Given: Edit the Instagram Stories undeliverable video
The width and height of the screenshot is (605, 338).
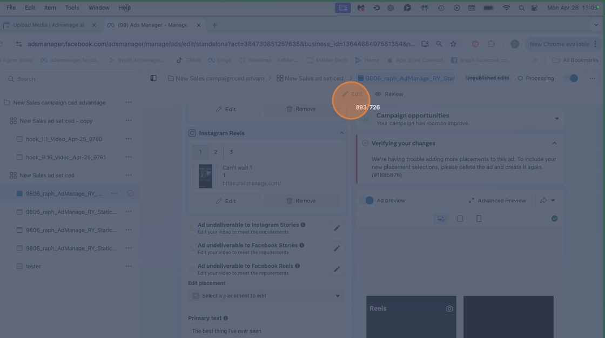Looking at the screenshot, I should 337,228.
